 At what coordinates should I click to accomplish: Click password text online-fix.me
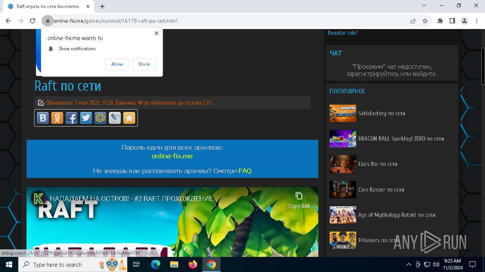tap(172, 156)
